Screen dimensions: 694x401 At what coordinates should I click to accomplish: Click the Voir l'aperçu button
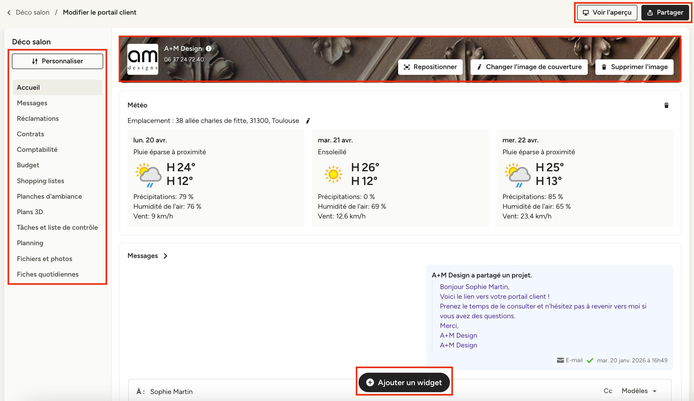click(x=607, y=12)
